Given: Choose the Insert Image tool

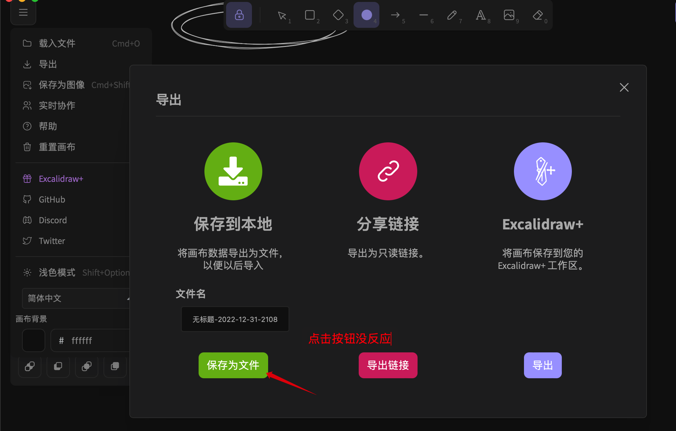Looking at the screenshot, I should click(509, 15).
